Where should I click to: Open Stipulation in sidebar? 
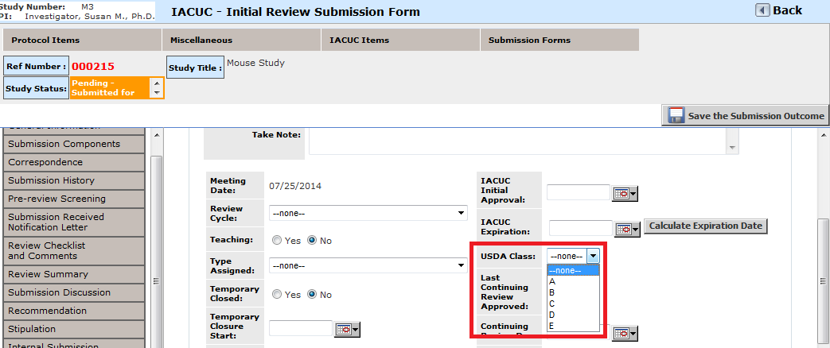(x=73, y=329)
